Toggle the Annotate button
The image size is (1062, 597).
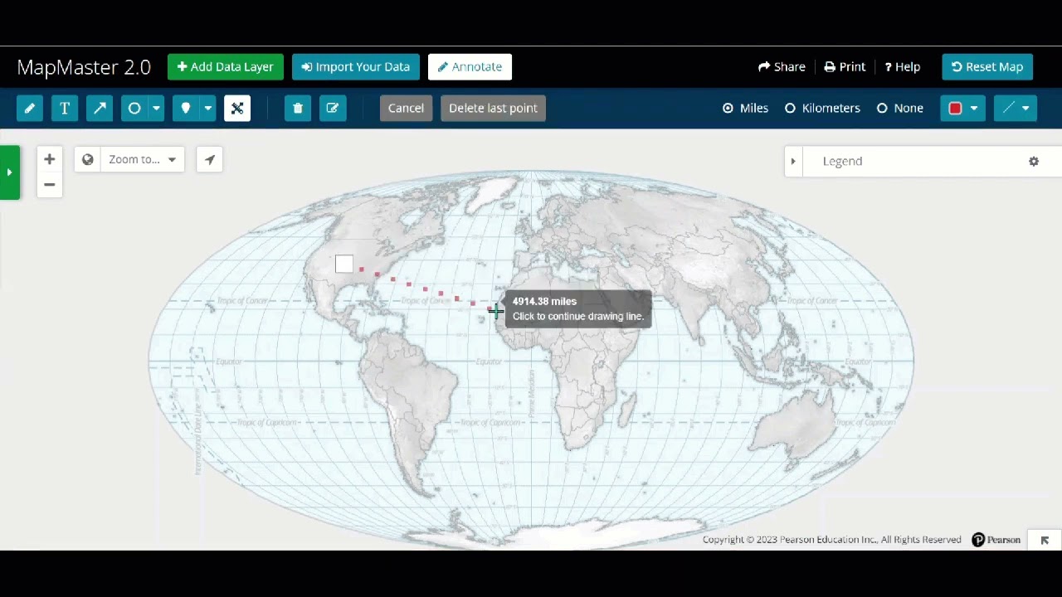(470, 67)
